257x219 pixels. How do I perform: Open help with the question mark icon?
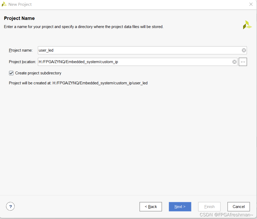tap(10, 206)
